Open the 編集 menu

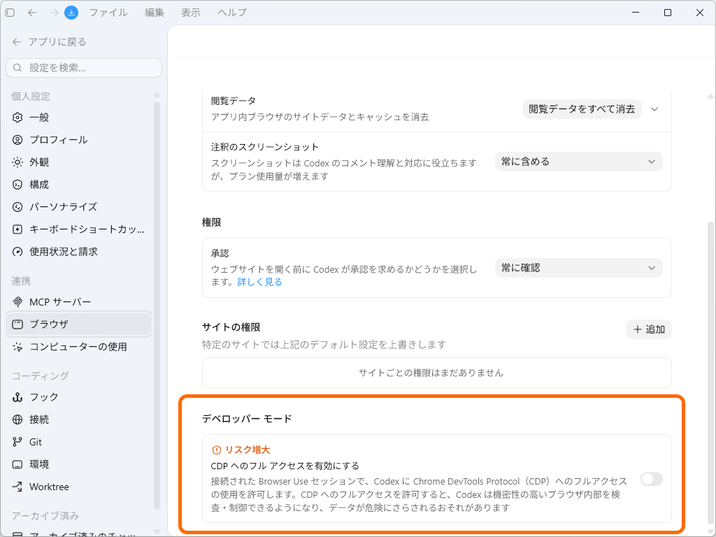[155, 13]
